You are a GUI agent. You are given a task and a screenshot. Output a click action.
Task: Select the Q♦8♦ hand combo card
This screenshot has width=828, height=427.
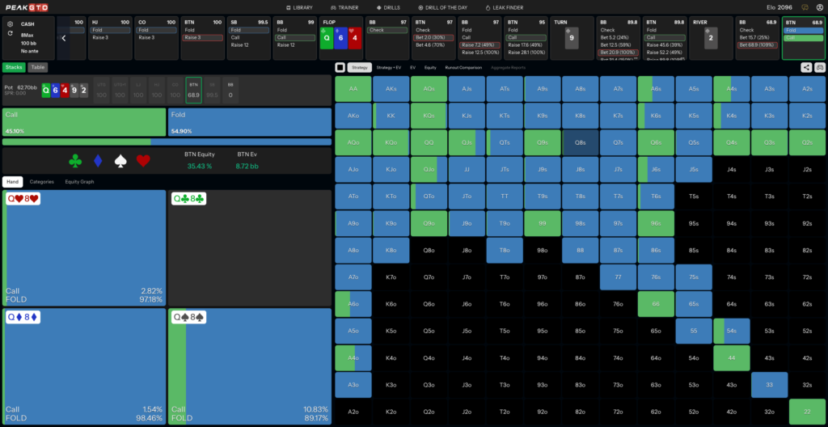[x=84, y=366]
